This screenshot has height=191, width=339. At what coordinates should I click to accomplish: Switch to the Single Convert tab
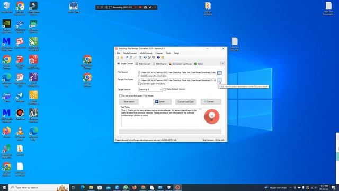point(125,64)
